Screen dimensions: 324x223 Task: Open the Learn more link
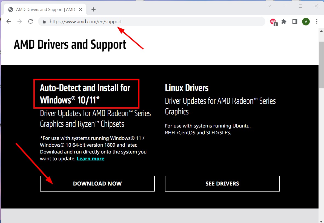(90, 159)
